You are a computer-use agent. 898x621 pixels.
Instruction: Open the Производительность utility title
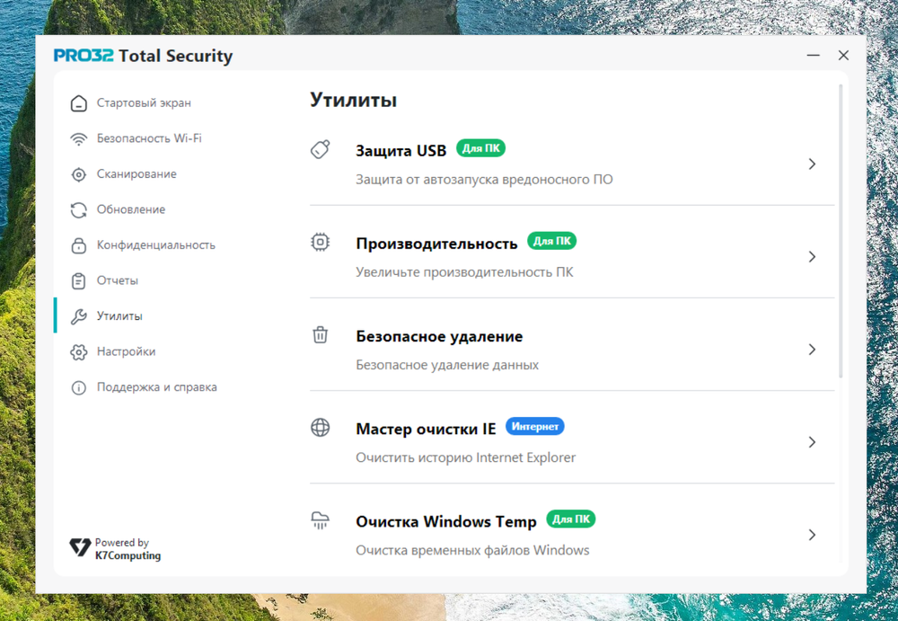[x=436, y=244]
